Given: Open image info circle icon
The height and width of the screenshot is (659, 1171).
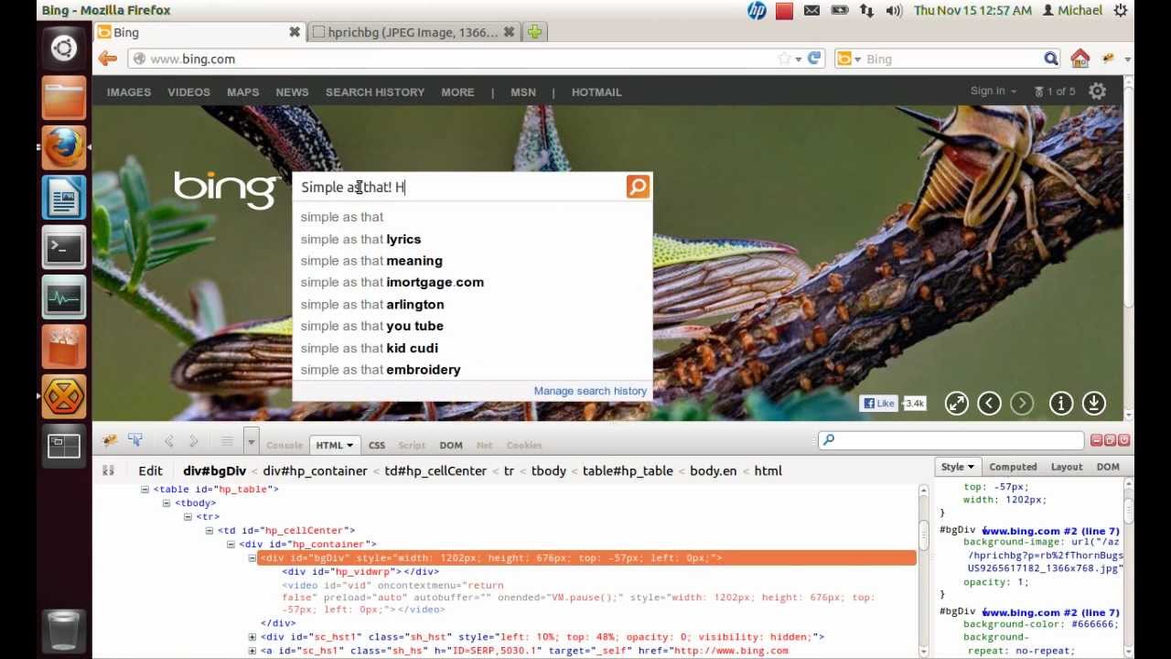Looking at the screenshot, I should point(1060,403).
